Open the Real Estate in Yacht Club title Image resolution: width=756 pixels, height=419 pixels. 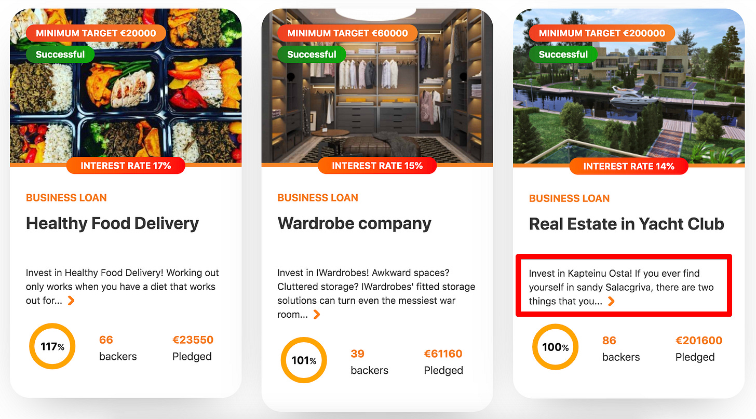(x=626, y=224)
